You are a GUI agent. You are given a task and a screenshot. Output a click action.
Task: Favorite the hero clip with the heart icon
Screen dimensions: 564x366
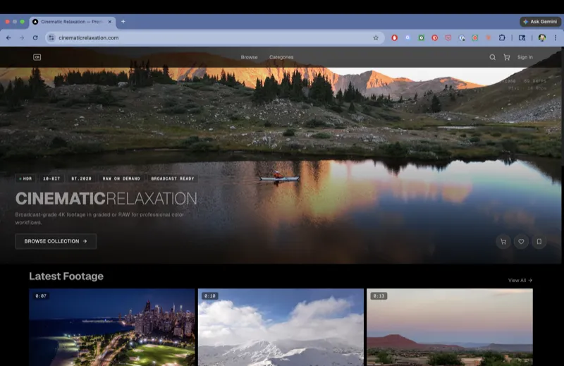click(521, 242)
